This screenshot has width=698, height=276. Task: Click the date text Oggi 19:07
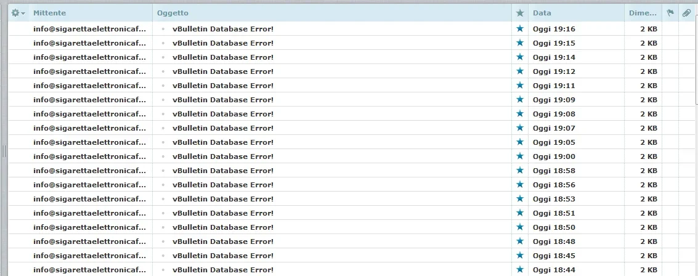click(x=554, y=128)
